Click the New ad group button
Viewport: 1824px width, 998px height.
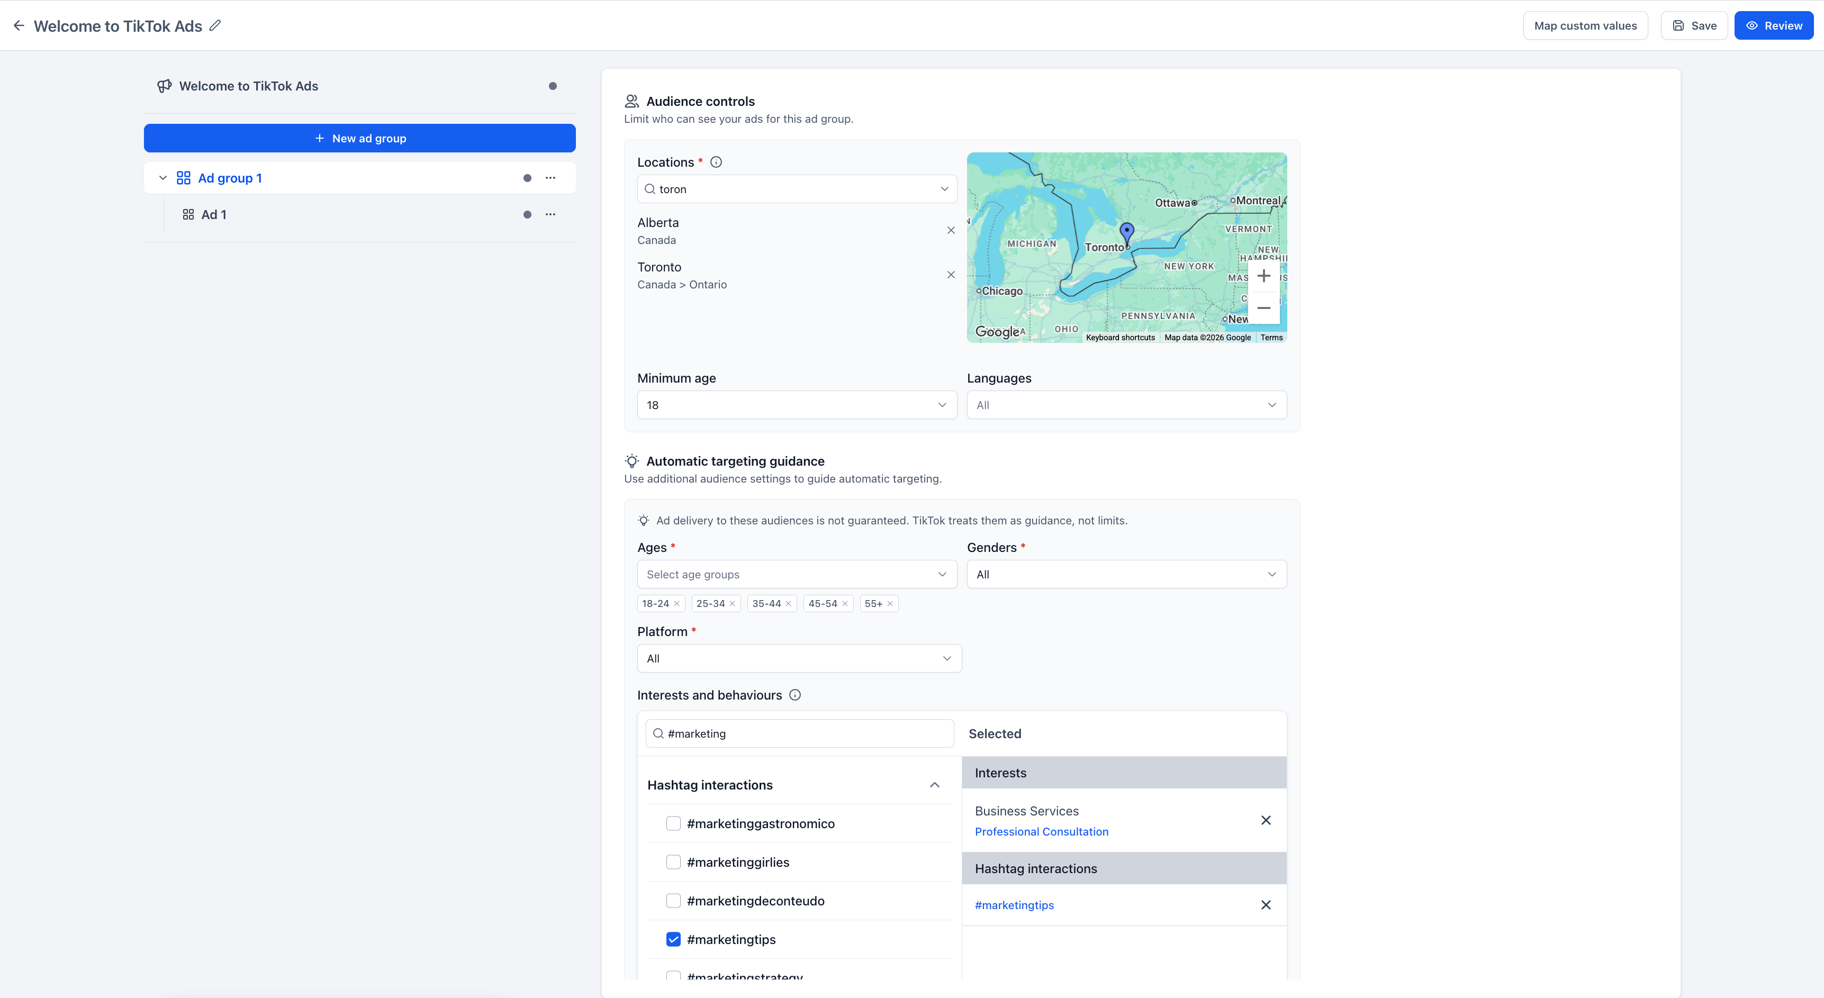tap(360, 138)
